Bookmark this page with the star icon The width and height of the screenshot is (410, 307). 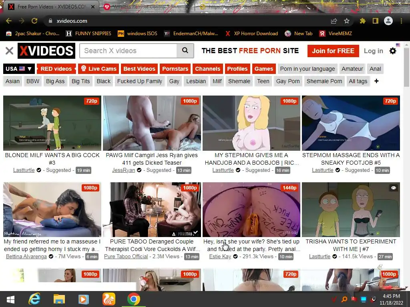346,21
